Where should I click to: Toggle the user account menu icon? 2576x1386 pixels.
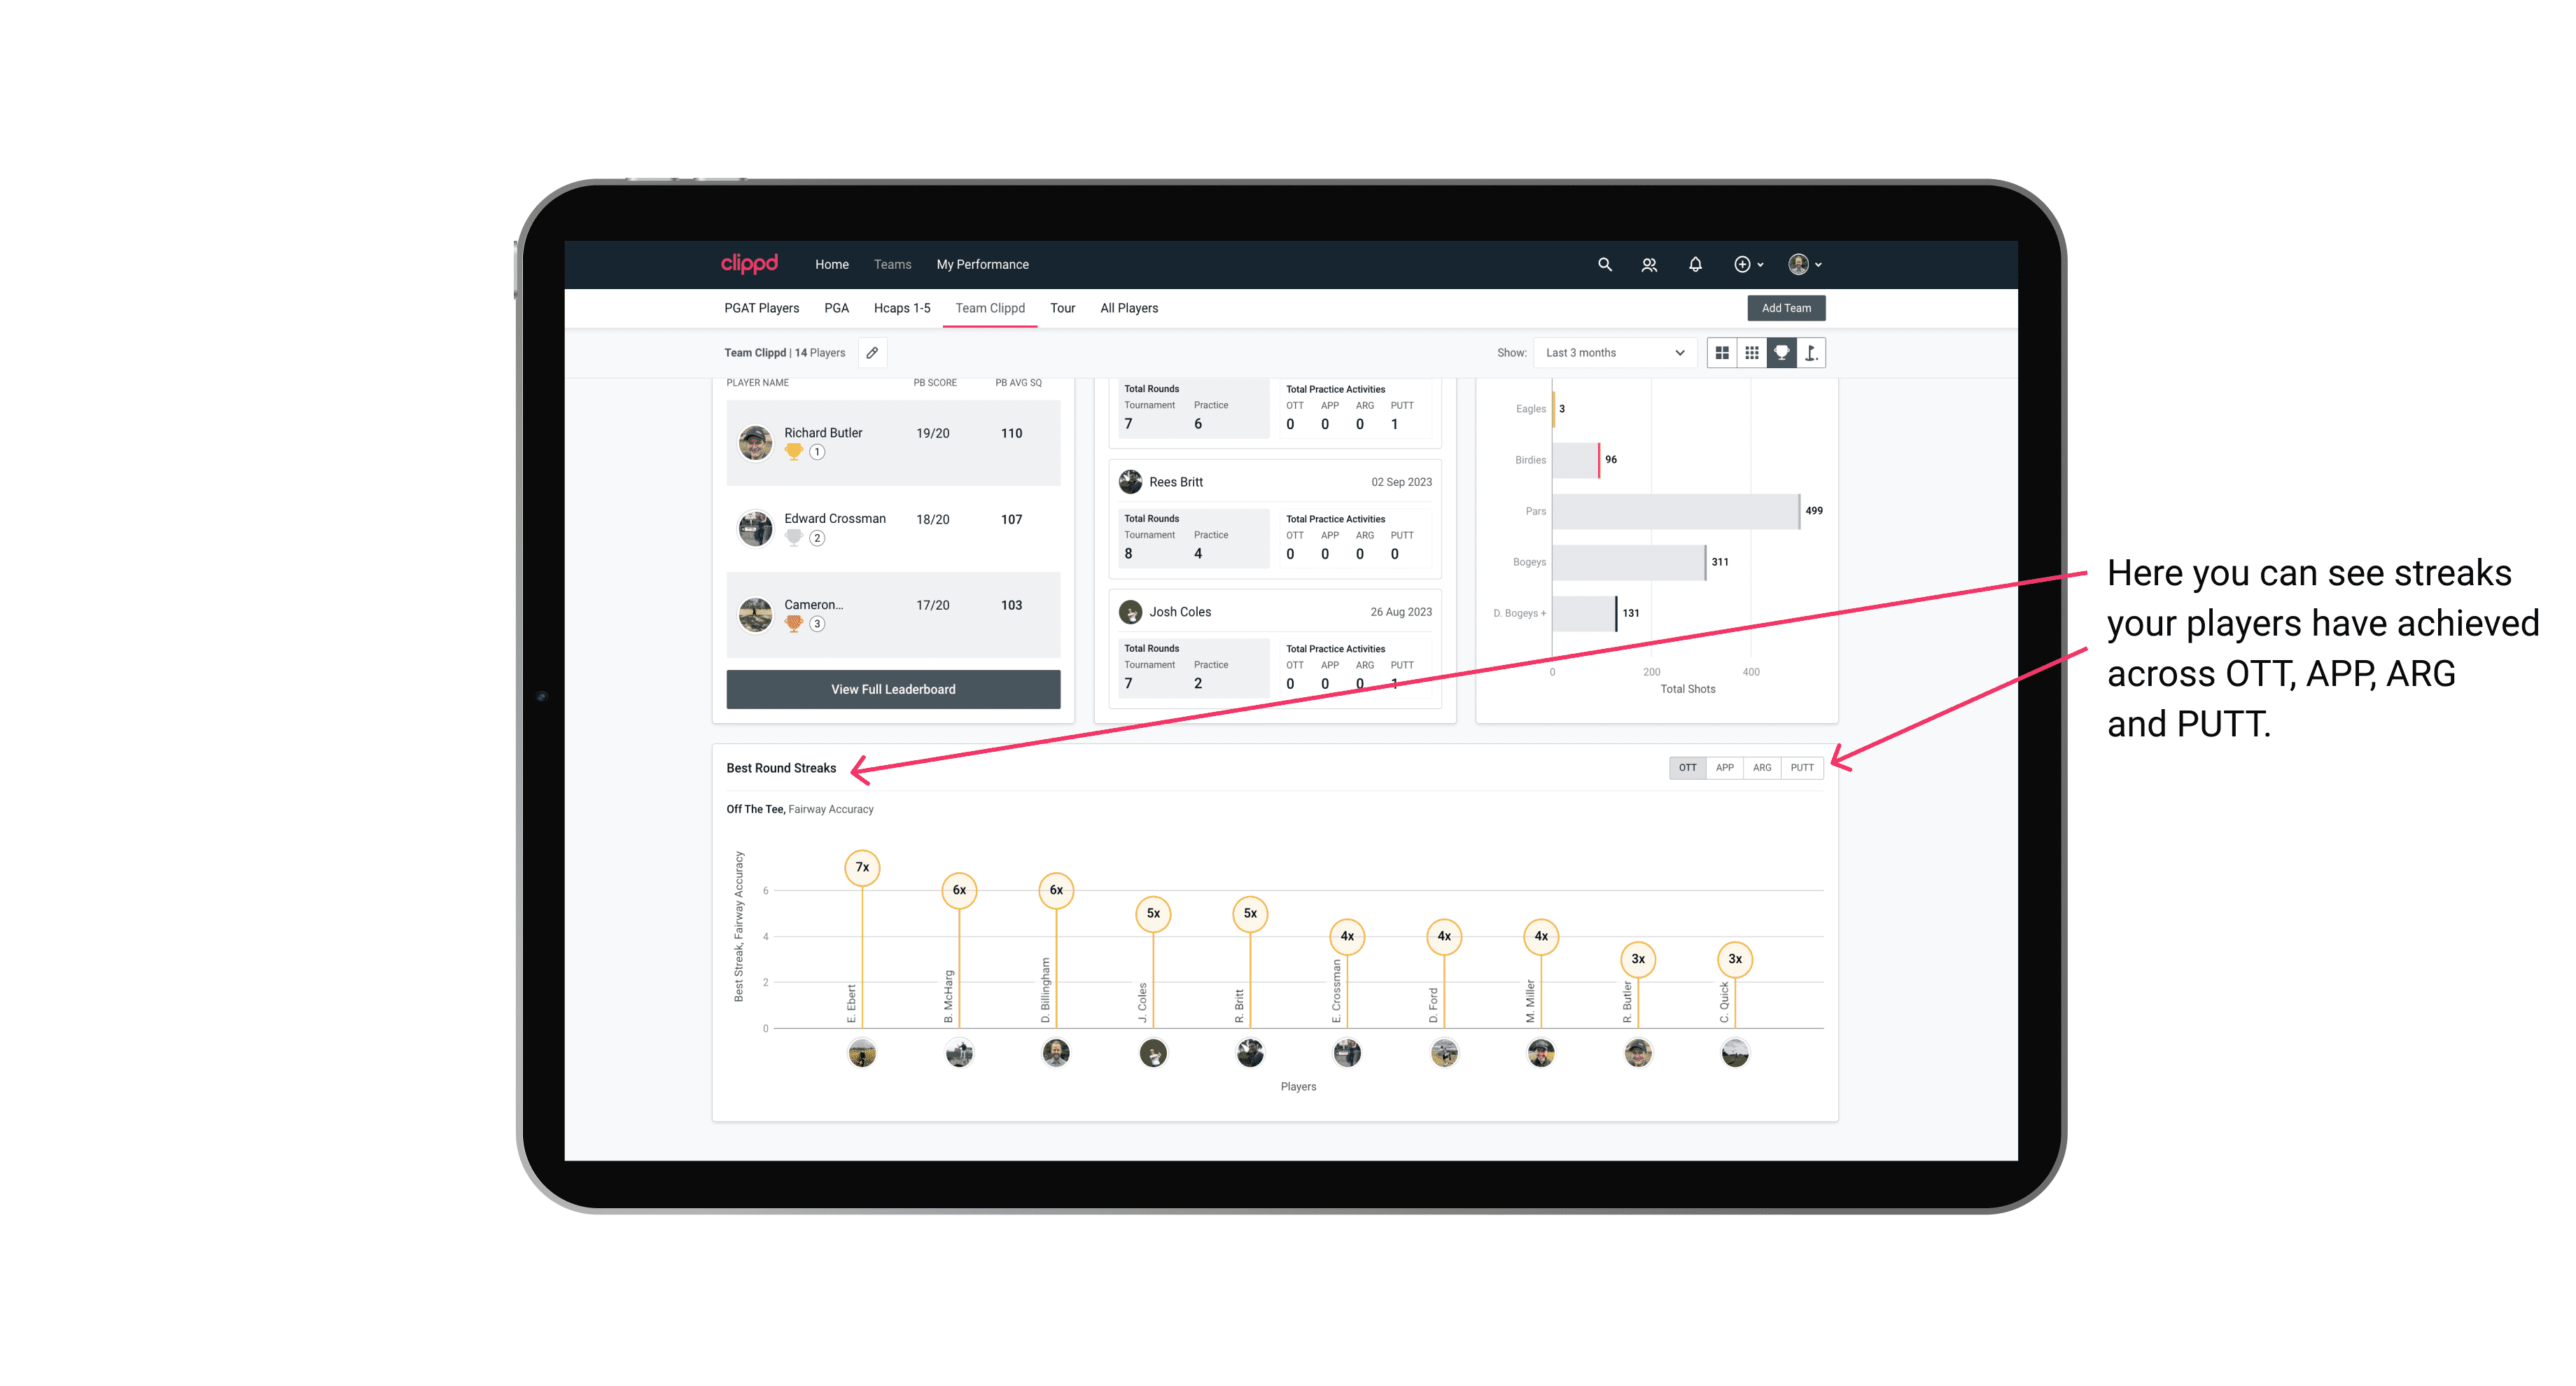(1805, 263)
